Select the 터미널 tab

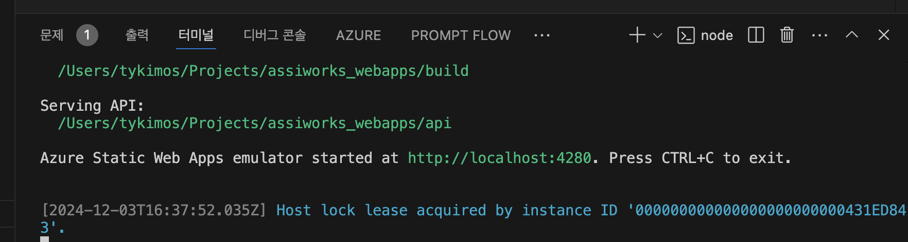pos(196,35)
